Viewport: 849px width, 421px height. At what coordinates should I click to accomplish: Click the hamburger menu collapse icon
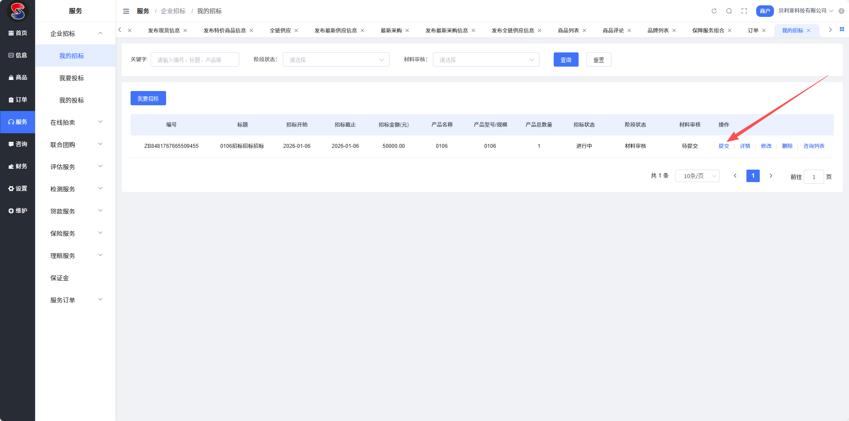click(x=126, y=11)
